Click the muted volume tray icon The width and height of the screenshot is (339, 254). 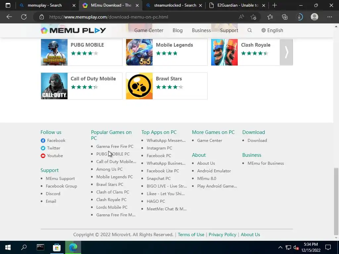296,247
